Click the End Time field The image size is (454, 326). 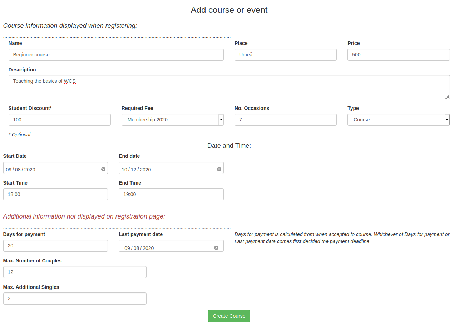pyautogui.click(x=171, y=194)
